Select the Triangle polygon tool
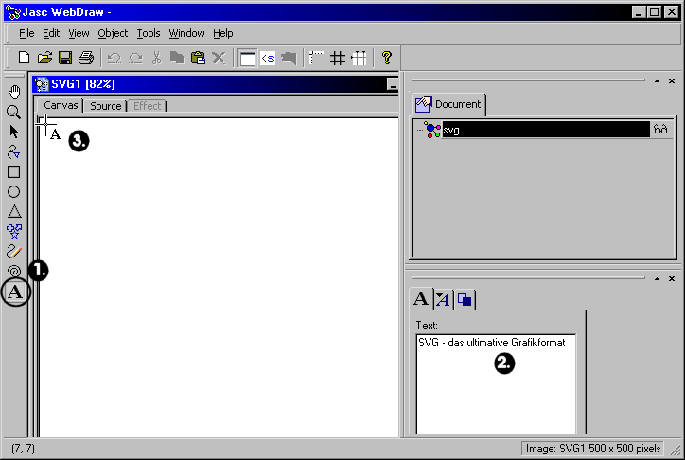The height and width of the screenshot is (460, 685). (14, 211)
